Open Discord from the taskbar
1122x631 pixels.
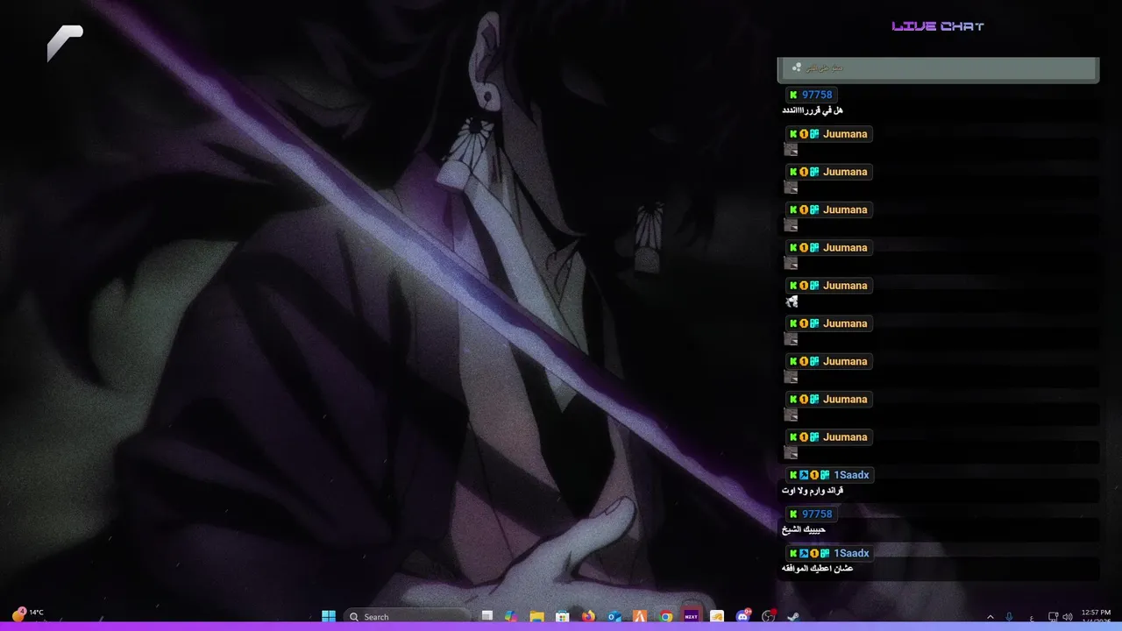click(743, 616)
